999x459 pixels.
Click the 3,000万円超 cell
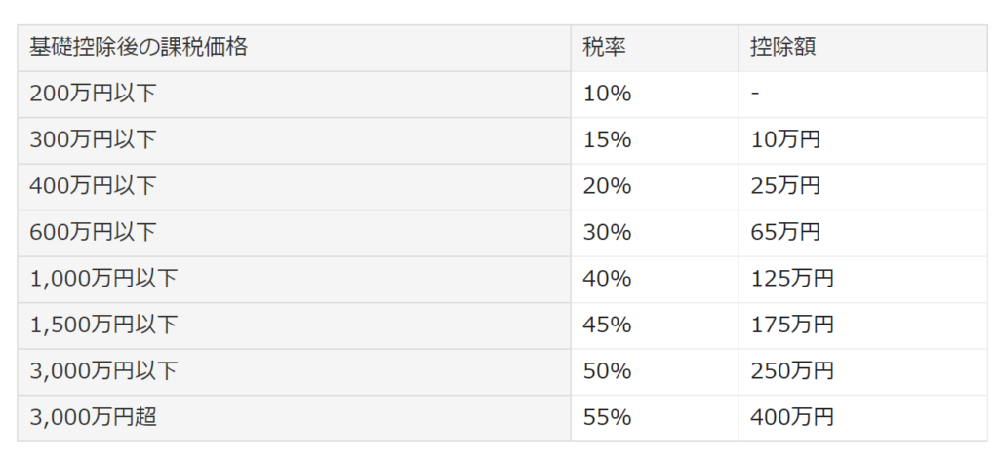[294, 418]
